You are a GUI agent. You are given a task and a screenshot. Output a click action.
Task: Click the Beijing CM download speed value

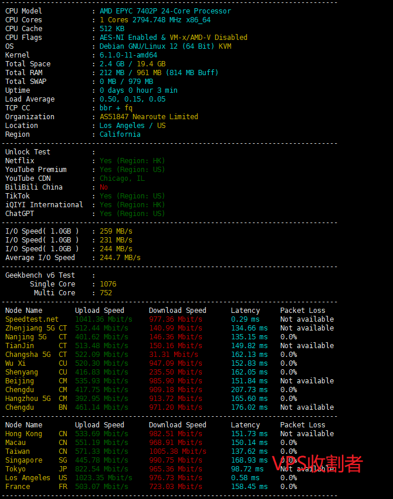point(175,381)
